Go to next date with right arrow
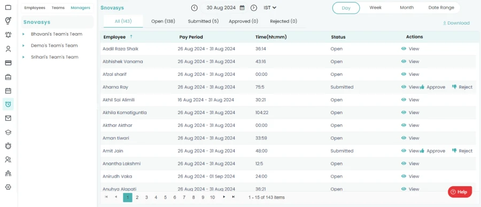 point(254,7)
